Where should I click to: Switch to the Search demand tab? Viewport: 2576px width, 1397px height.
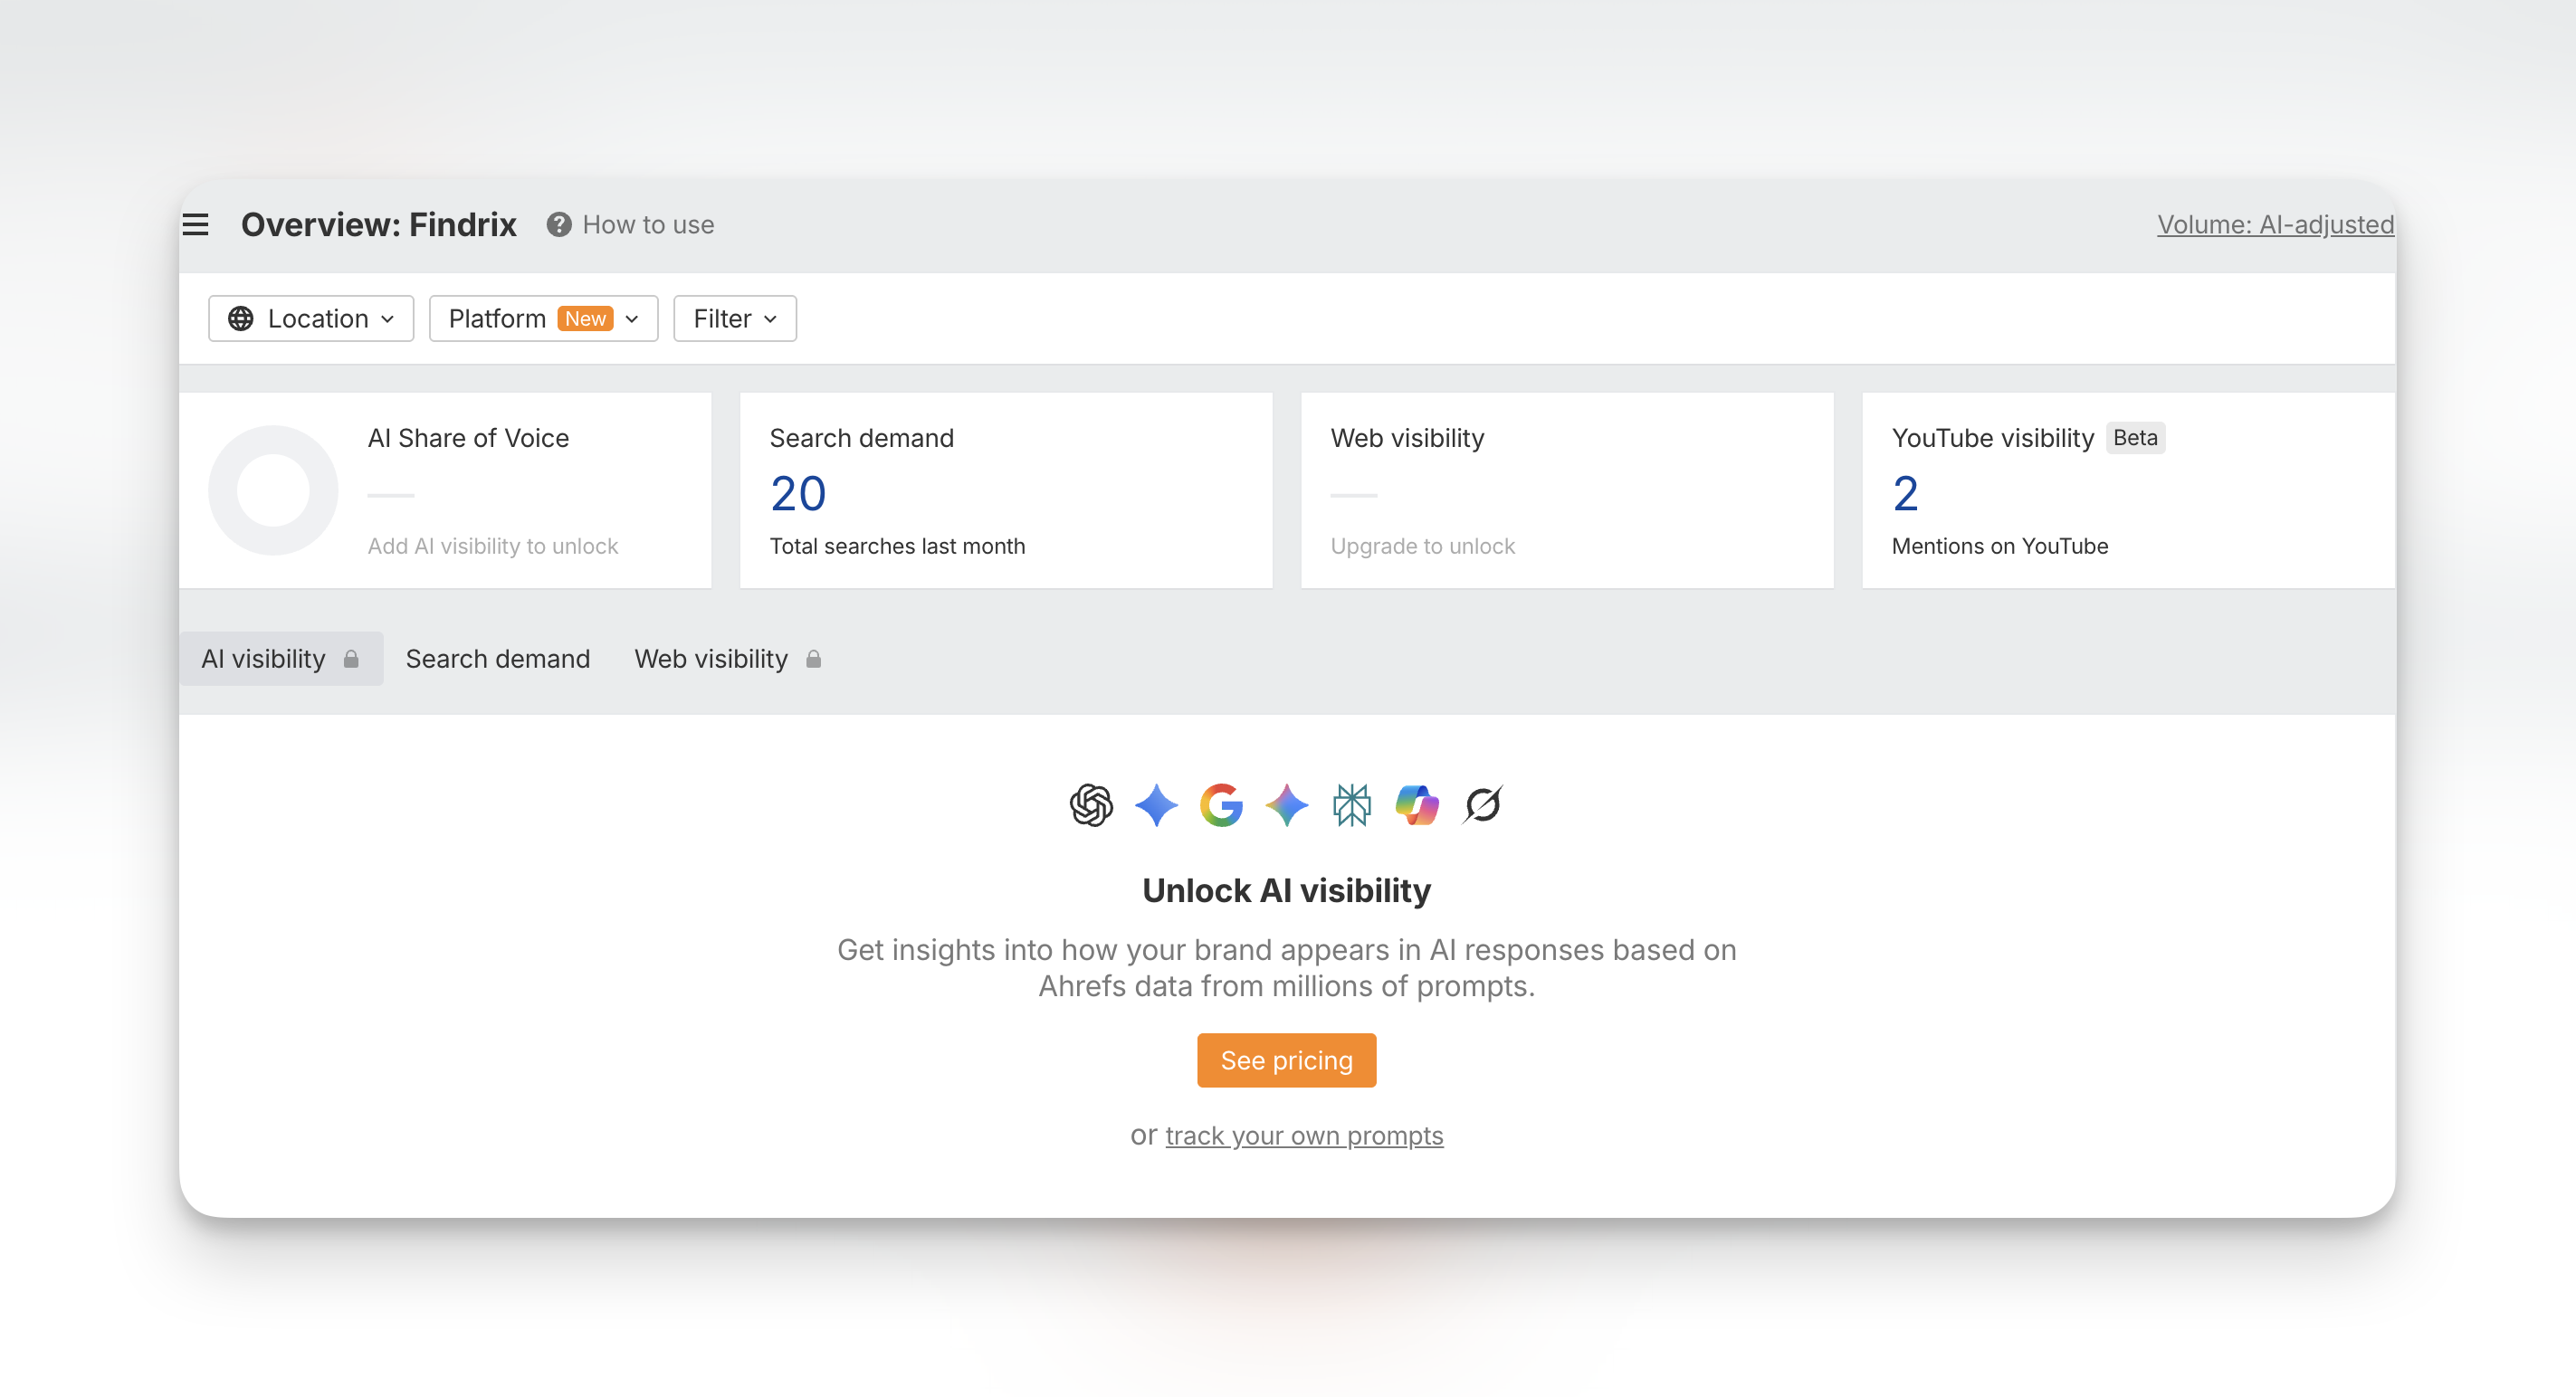coord(498,659)
